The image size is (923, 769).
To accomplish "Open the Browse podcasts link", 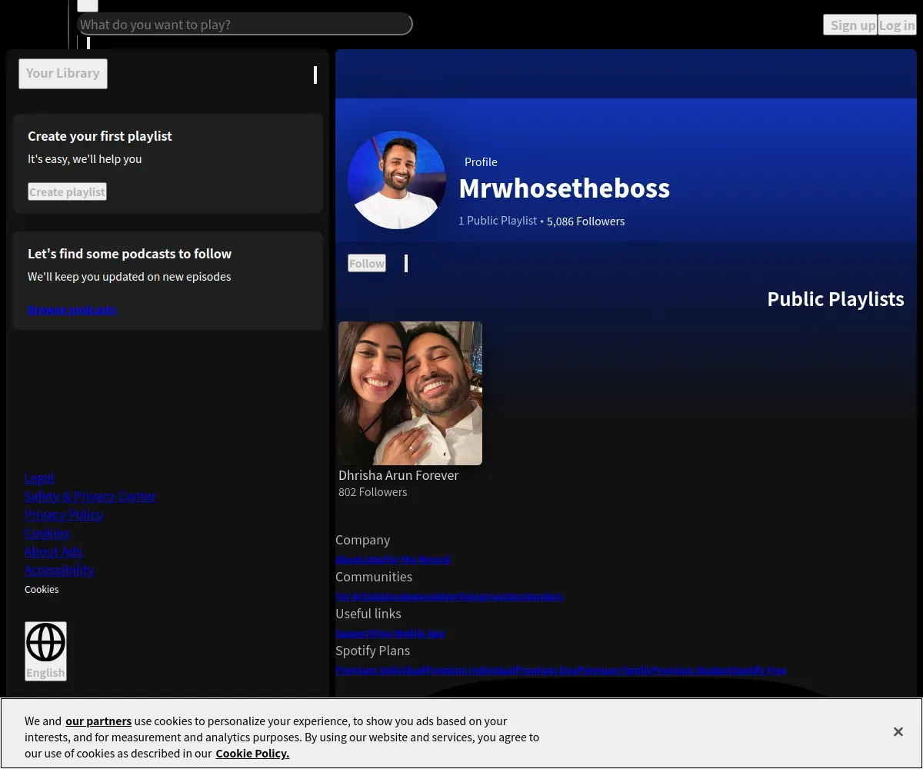I will point(72,310).
